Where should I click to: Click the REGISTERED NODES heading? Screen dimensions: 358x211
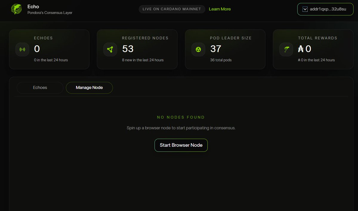tap(145, 38)
